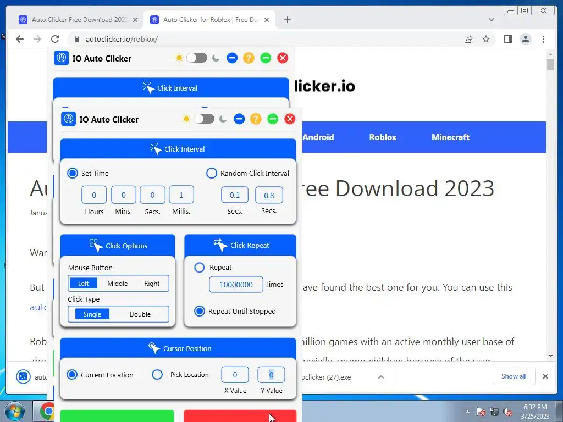The width and height of the screenshot is (563, 422).
Task: Toggle dark mode switch in front Auto Clicker window
Action: pos(204,119)
